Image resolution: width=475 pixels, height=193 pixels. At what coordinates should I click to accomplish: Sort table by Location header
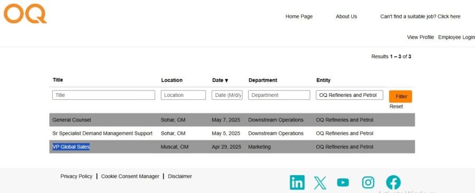pyautogui.click(x=172, y=80)
